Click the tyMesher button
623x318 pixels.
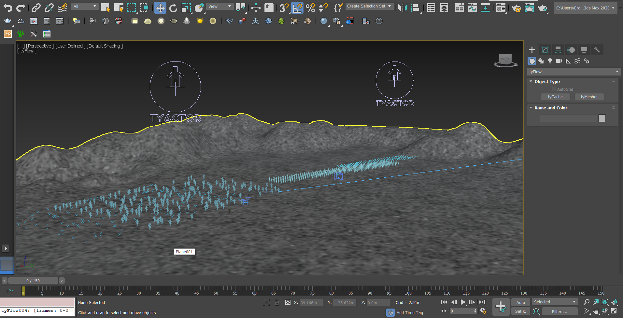point(589,97)
